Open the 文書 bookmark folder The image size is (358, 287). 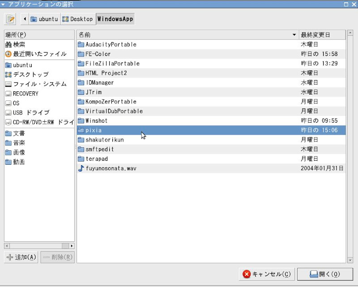[39, 133]
